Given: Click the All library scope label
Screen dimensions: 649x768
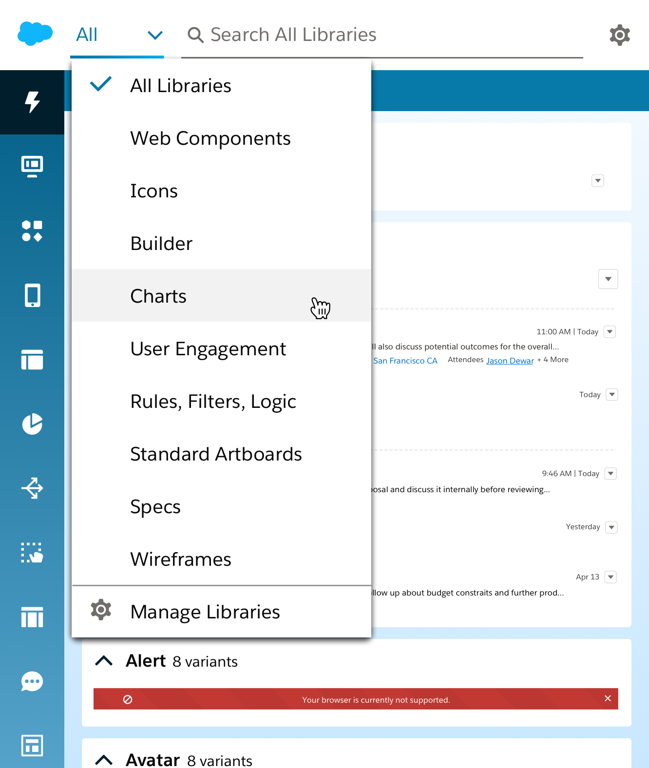Looking at the screenshot, I should tap(87, 35).
